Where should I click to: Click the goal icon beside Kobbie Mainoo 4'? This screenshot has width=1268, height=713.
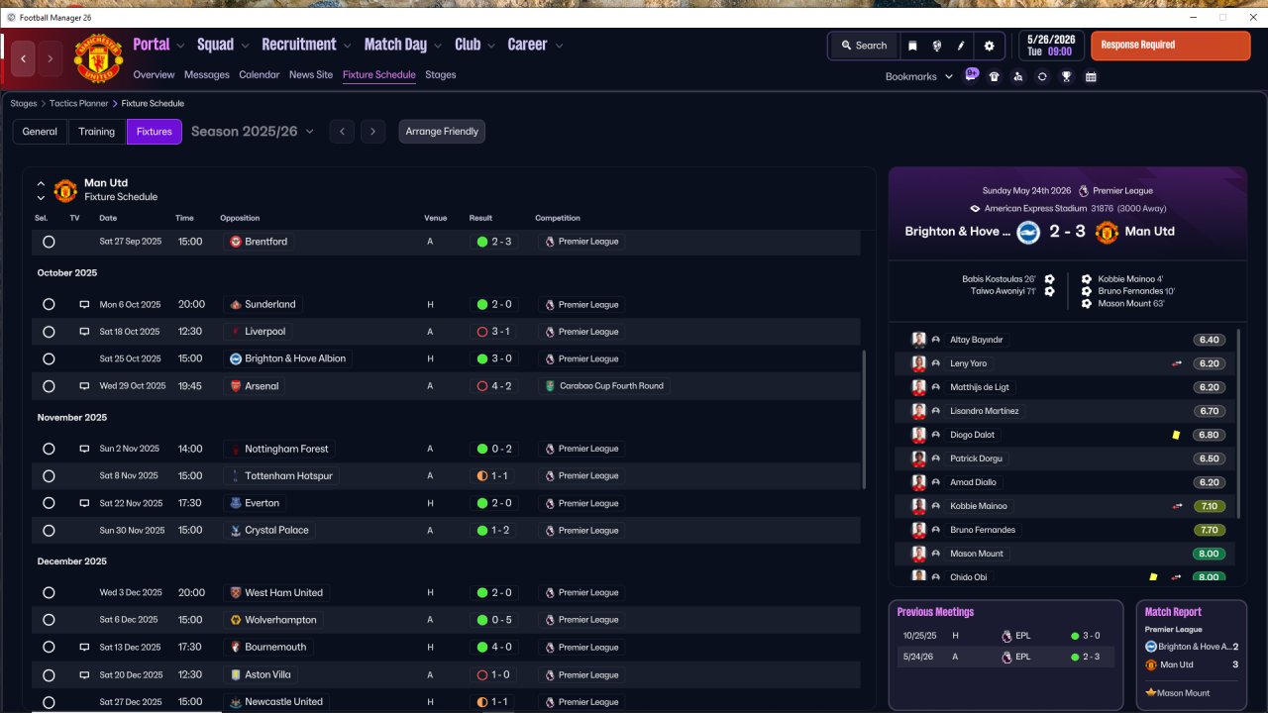(x=1087, y=279)
